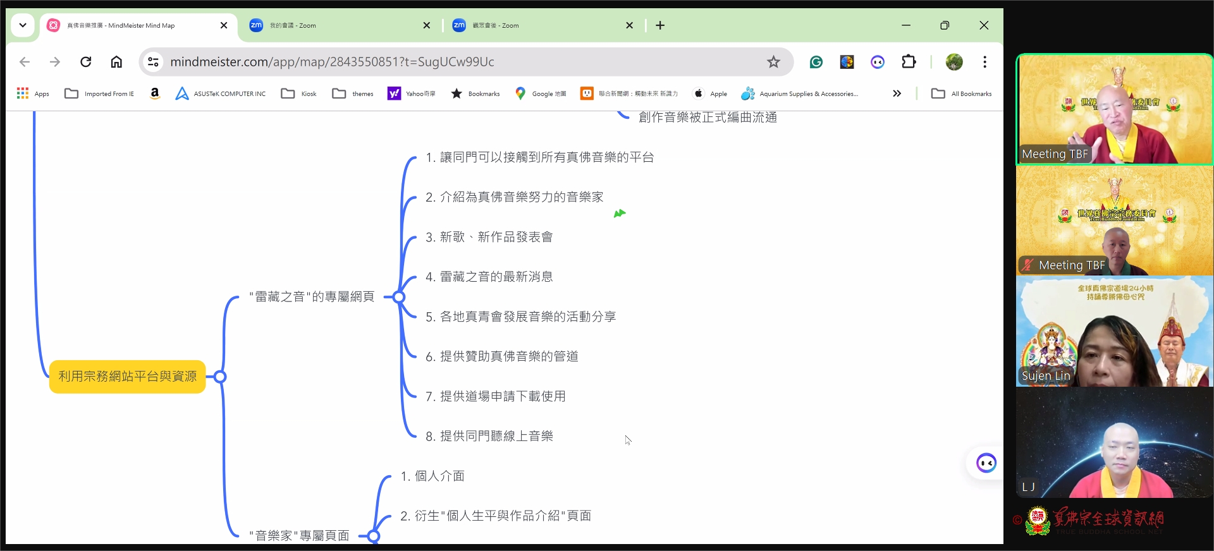1214x551 pixels.
Task: Bookmark this page with star icon
Action: click(773, 62)
